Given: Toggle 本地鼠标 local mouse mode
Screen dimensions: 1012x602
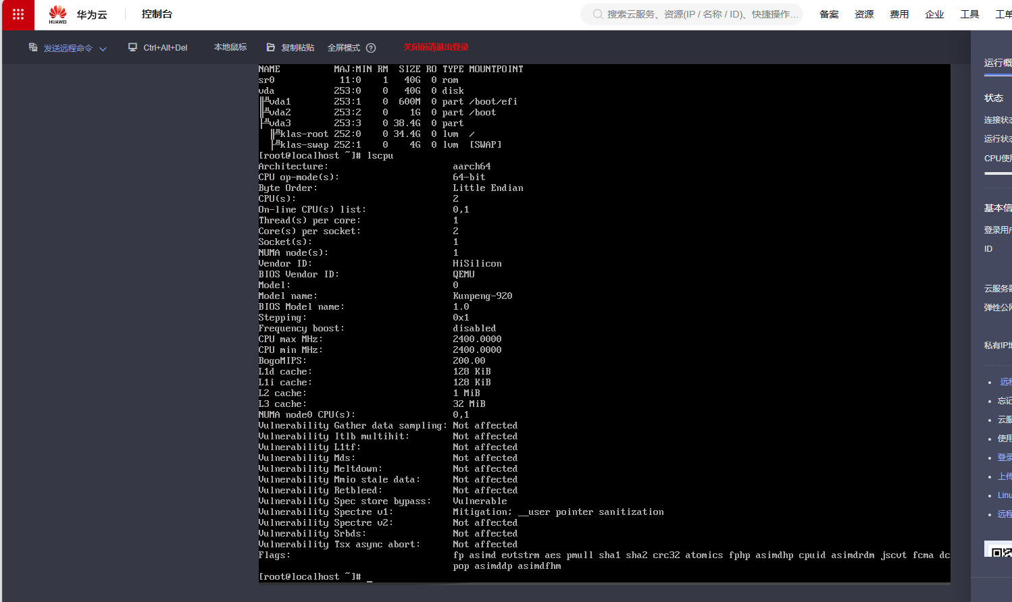Looking at the screenshot, I should pos(230,47).
